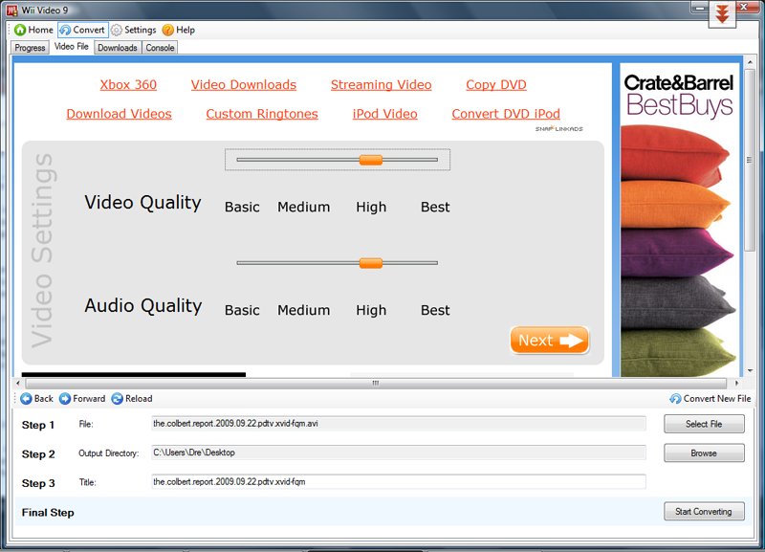Click the Audio Quality slider handle
The height and width of the screenshot is (552, 765).
[371, 263]
